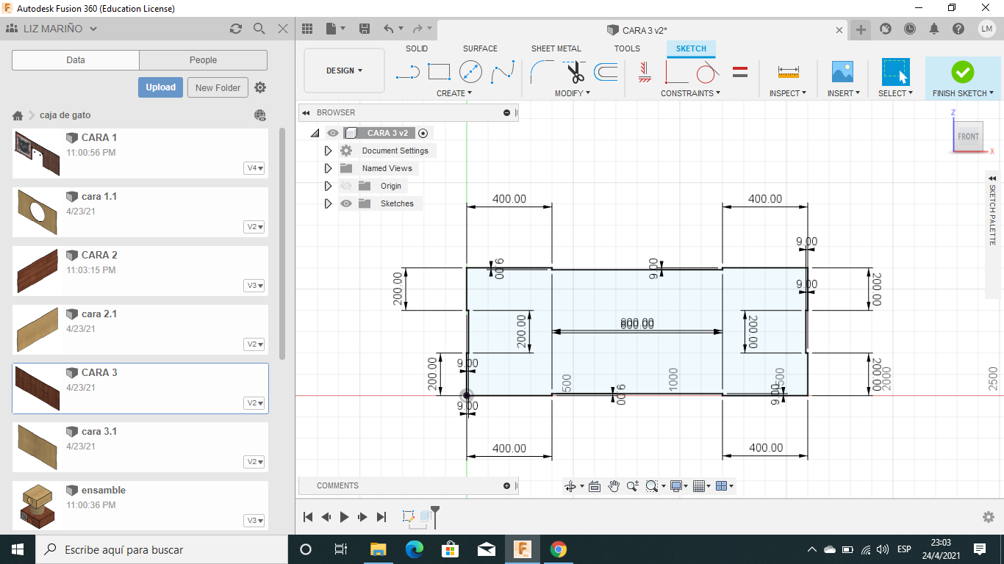1004x564 pixels.
Task: Open the ensamble design thumbnail
Action: 37,506
